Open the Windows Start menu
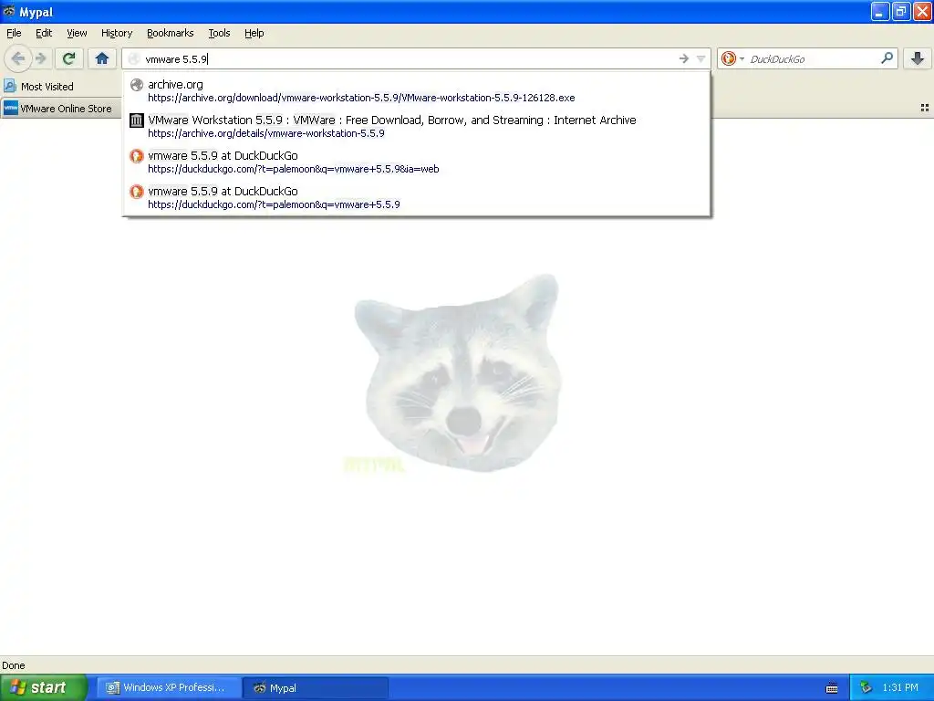 [44, 687]
